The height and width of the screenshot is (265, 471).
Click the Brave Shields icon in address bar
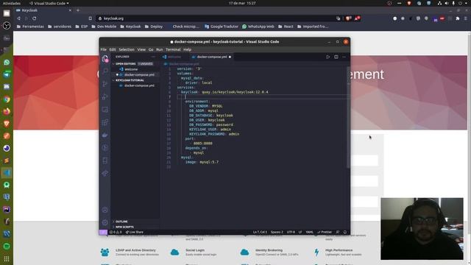coord(348,18)
